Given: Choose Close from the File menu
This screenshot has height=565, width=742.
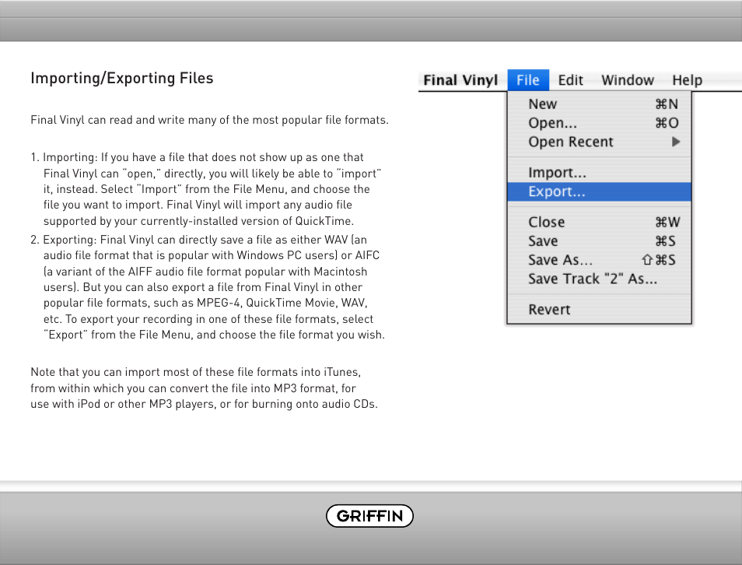Looking at the screenshot, I should coord(599,222).
